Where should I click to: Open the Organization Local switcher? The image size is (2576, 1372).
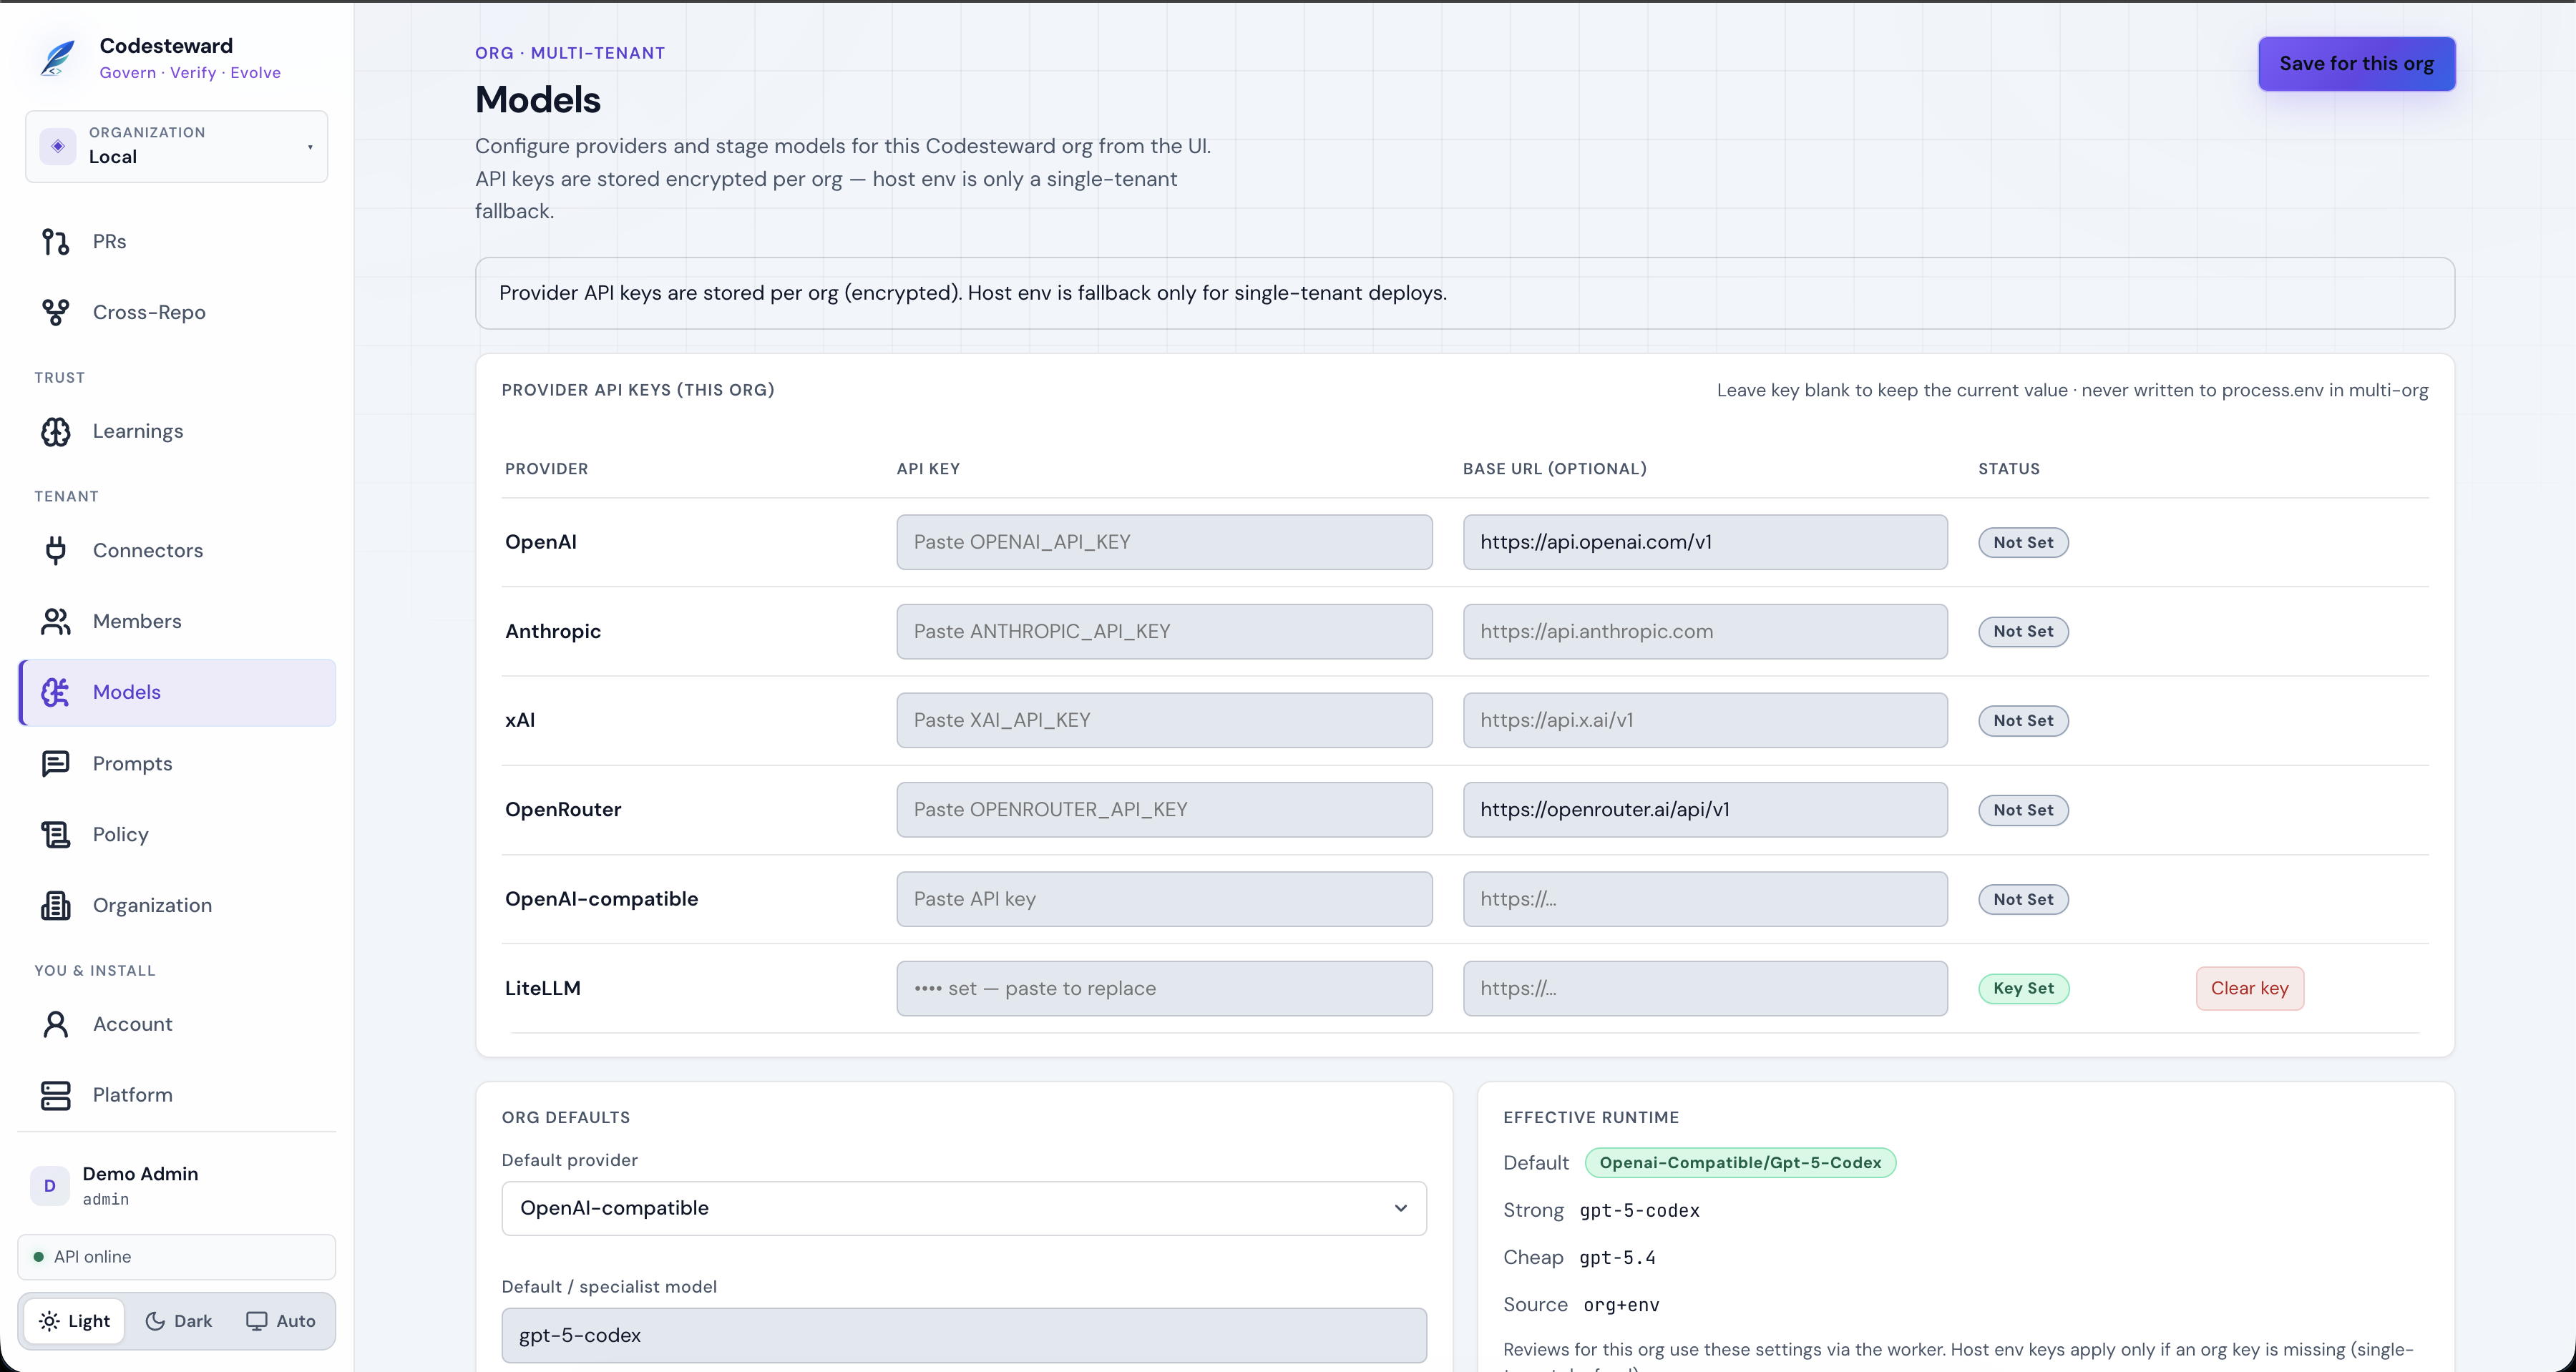[x=177, y=146]
